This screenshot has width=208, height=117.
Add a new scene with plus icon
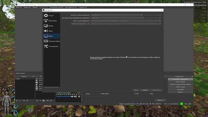17,101
